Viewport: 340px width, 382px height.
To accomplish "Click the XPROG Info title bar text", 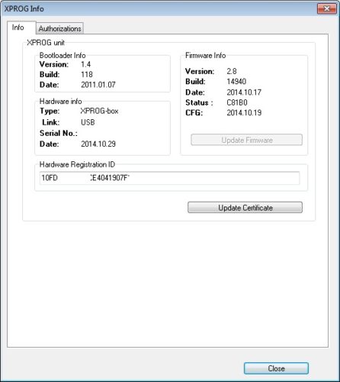I will pyautogui.click(x=24, y=9).
